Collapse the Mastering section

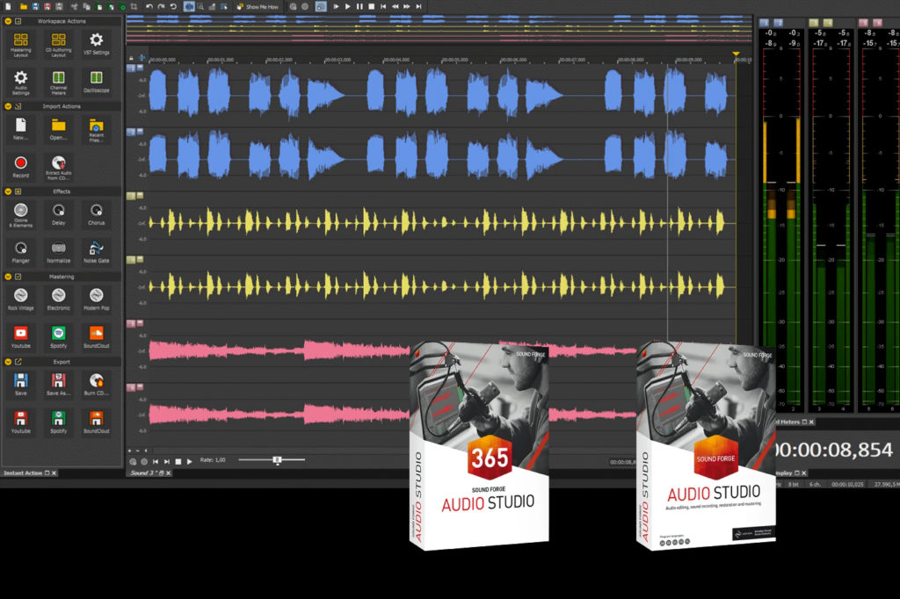tap(8, 277)
